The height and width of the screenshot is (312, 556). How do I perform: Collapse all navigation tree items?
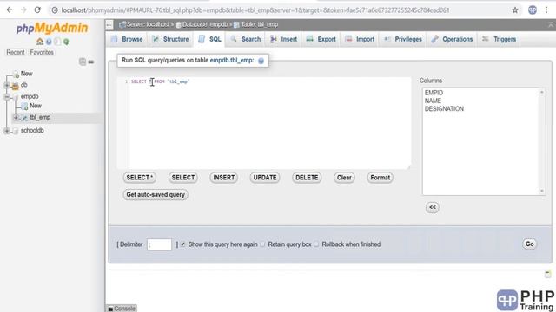point(83,62)
